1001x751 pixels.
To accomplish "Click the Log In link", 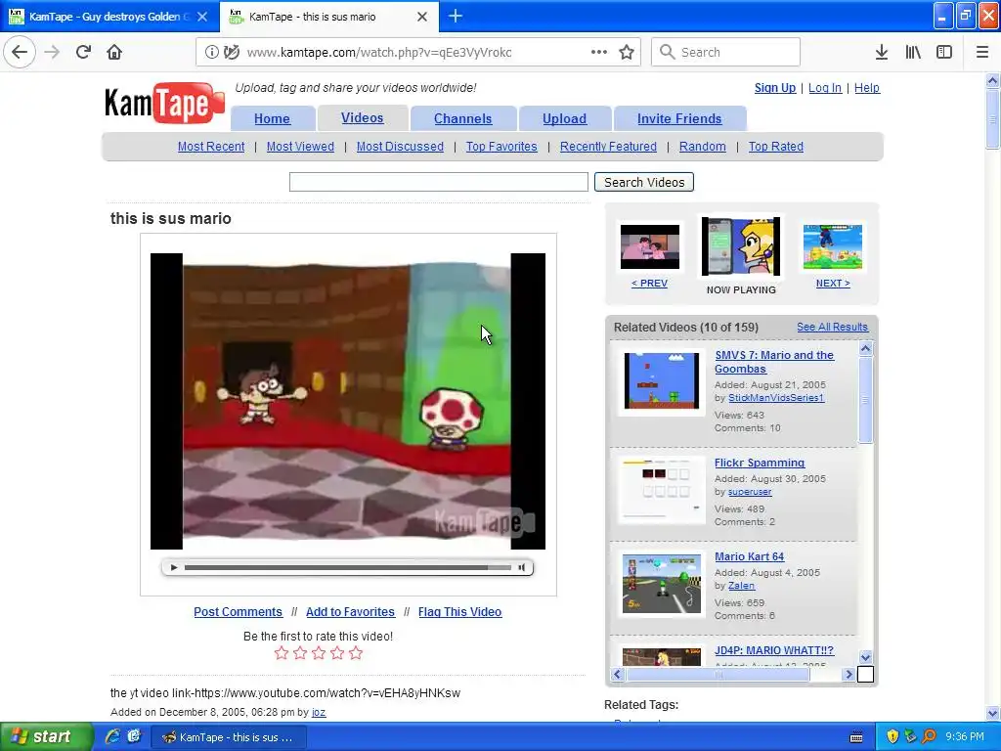I will pos(825,88).
